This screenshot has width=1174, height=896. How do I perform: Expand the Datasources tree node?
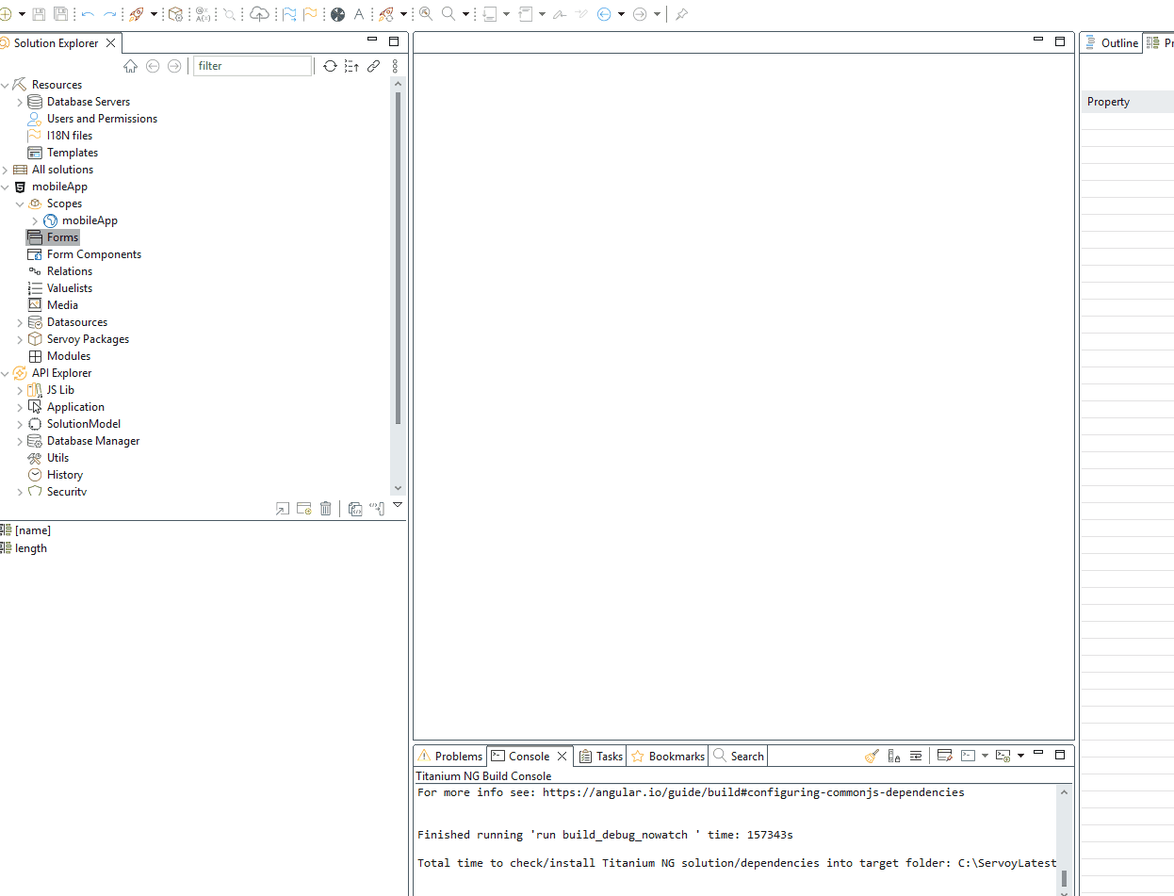tap(20, 322)
